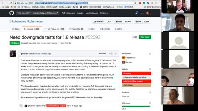Open the Pull requests repository tab
This screenshot has width=198, height=111.
click(54, 29)
